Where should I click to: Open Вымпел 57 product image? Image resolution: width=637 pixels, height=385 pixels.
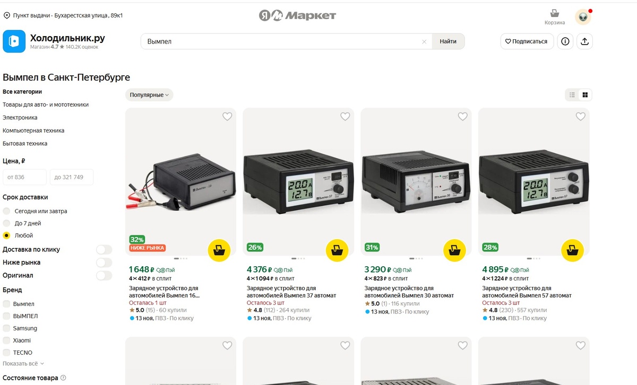click(534, 182)
